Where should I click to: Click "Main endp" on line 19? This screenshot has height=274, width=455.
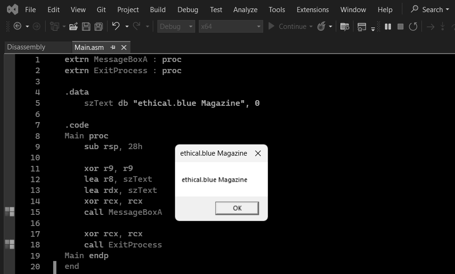click(87, 255)
